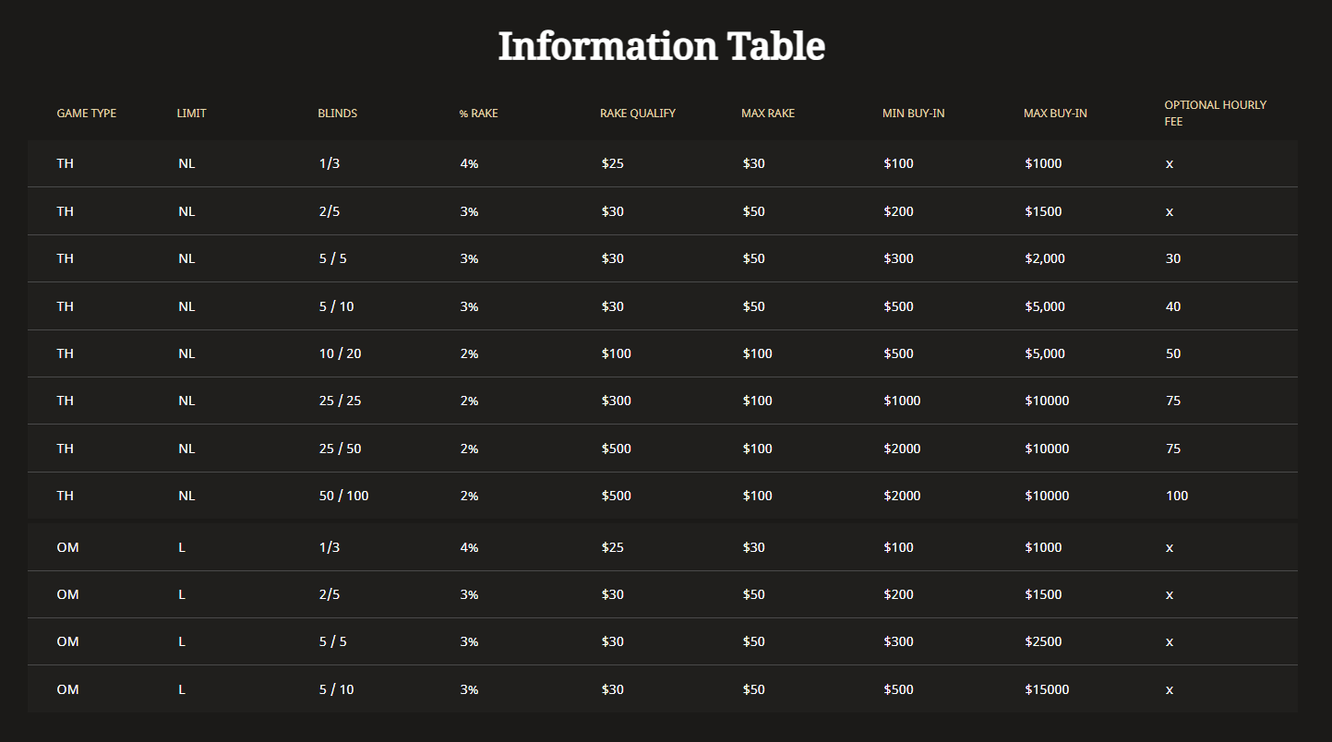Click the hourly fee value 100
Viewport: 1332px width, 742px height.
[1177, 496]
